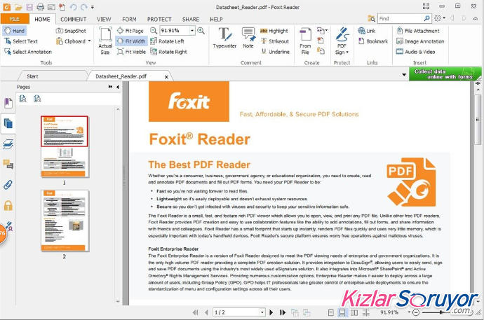Switch to the Start document tab
Image resolution: width=484 pixels, height=320 pixels.
click(x=32, y=76)
